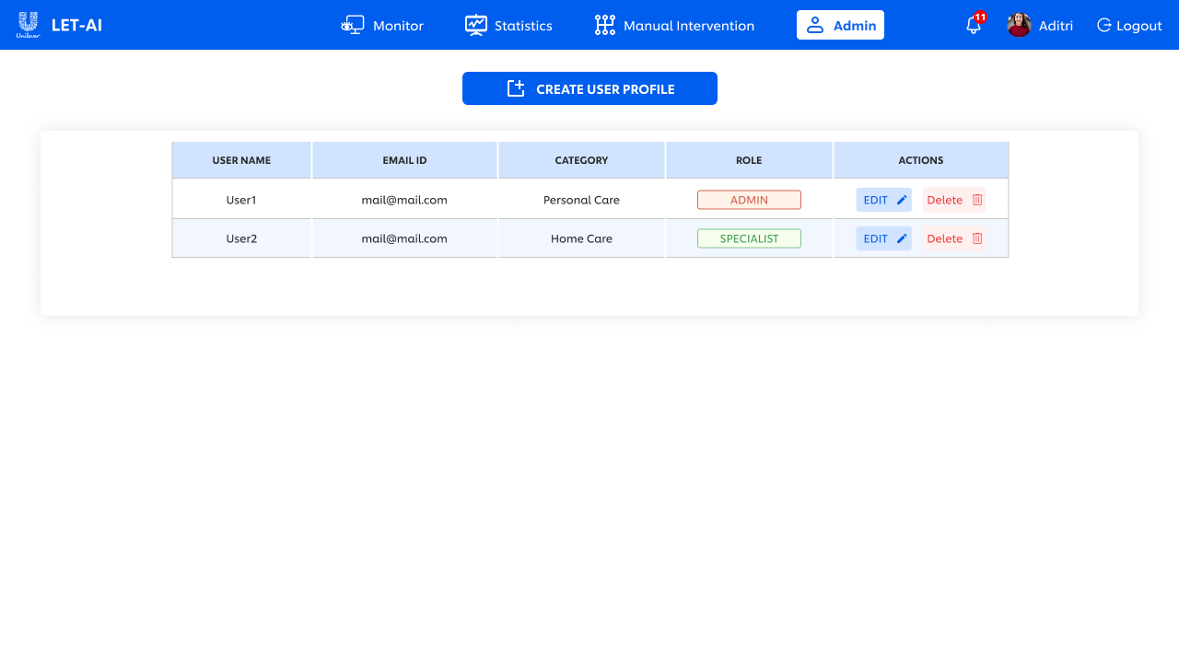Image resolution: width=1179 pixels, height=649 pixels.
Task: Click the LET-AI app title
Action: [76, 26]
